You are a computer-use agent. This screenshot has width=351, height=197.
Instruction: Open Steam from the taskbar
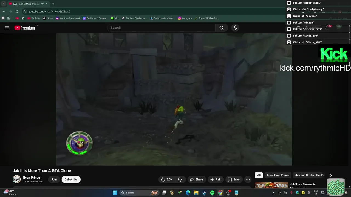click(204, 193)
